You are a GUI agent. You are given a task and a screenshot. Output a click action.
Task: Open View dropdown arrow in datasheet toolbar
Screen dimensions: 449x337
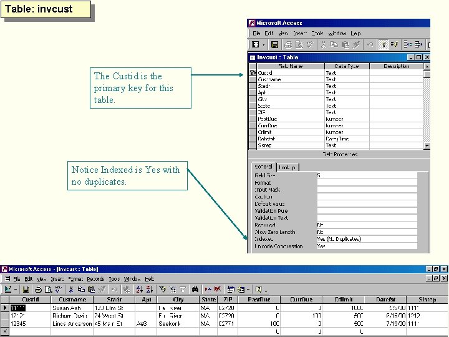[x=16, y=290]
